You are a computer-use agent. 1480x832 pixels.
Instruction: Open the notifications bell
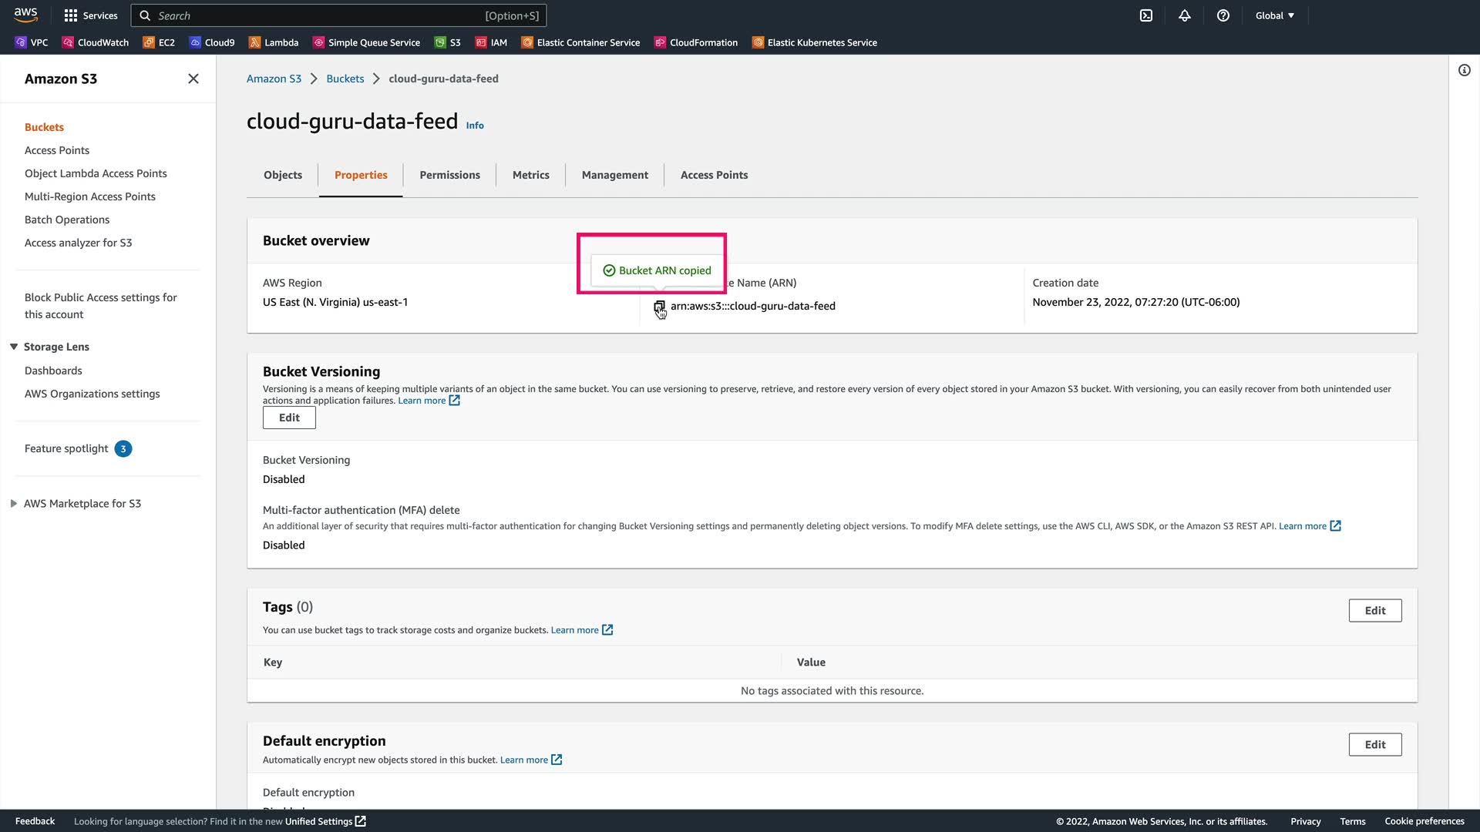click(x=1185, y=15)
